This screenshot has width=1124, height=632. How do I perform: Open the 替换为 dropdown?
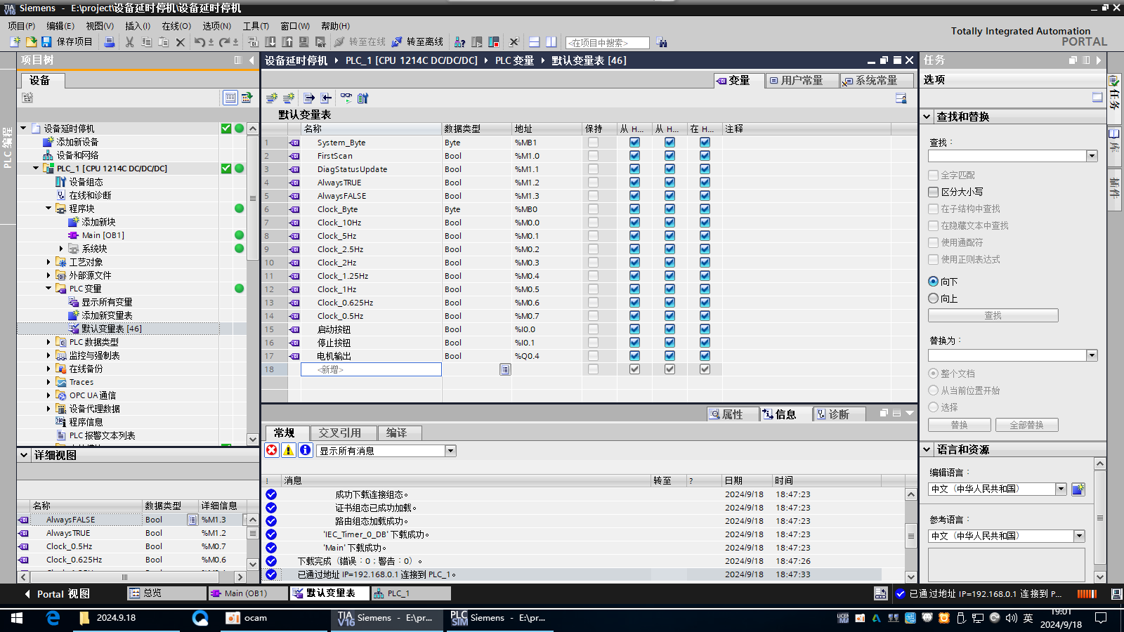point(1092,355)
